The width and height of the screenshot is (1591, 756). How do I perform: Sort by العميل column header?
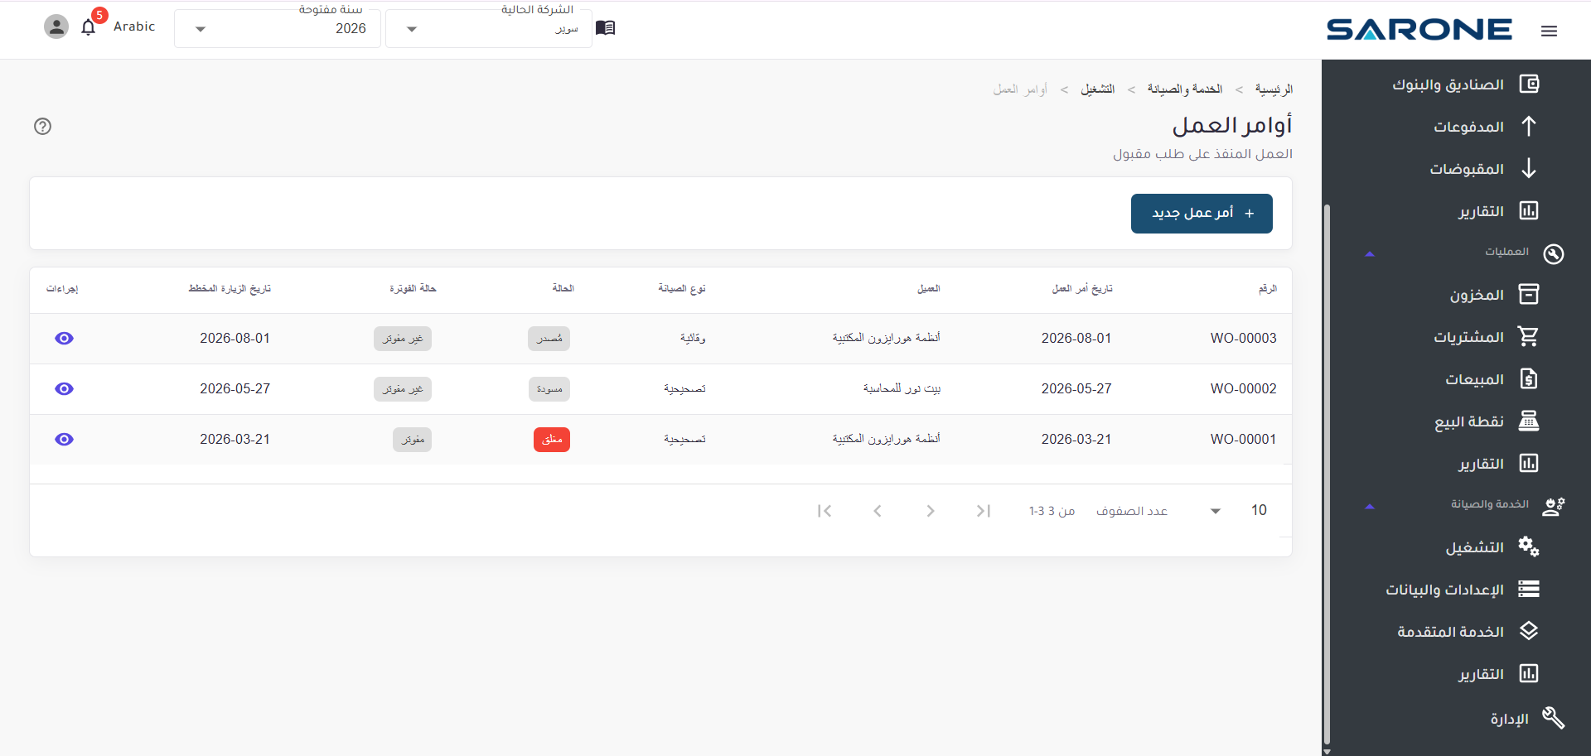pos(929,288)
